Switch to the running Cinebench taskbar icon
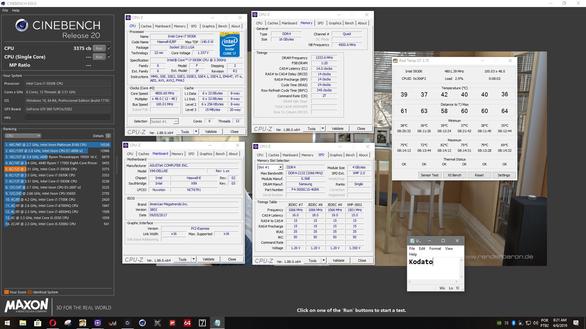The height and width of the screenshot is (329, 586). pos(127,323)
